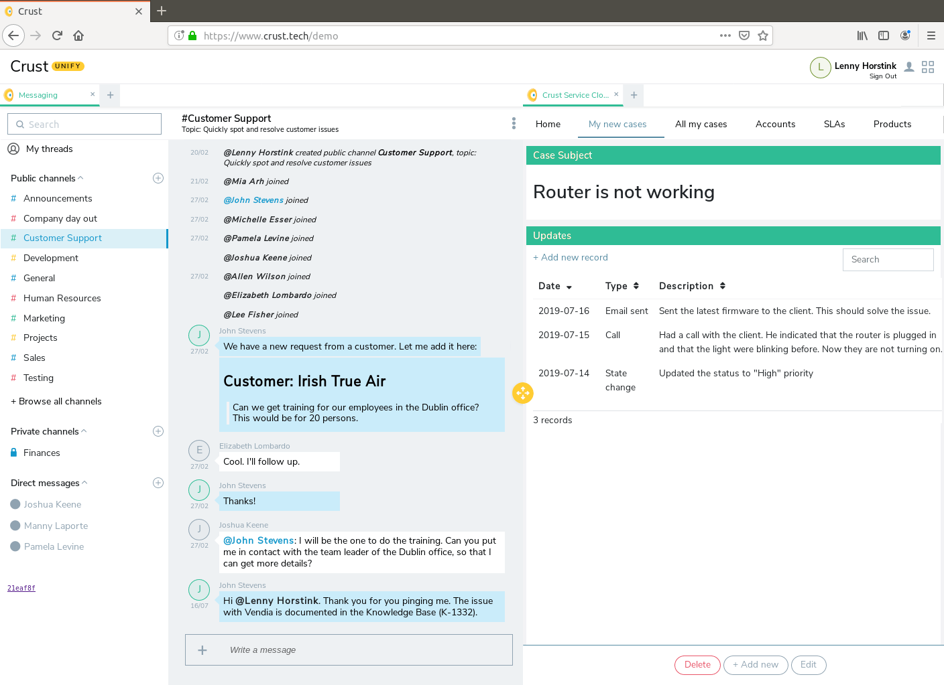This screenshot has width=944, height=685.
Task: Click the updates Search field
Action: [x=888, y=259]
